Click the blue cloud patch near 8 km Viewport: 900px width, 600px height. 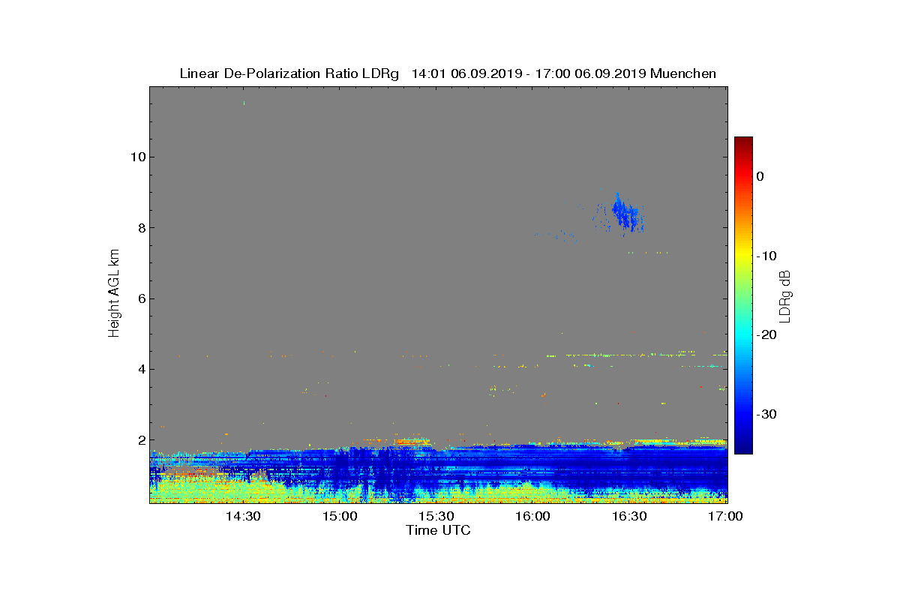tap(625, 214)
